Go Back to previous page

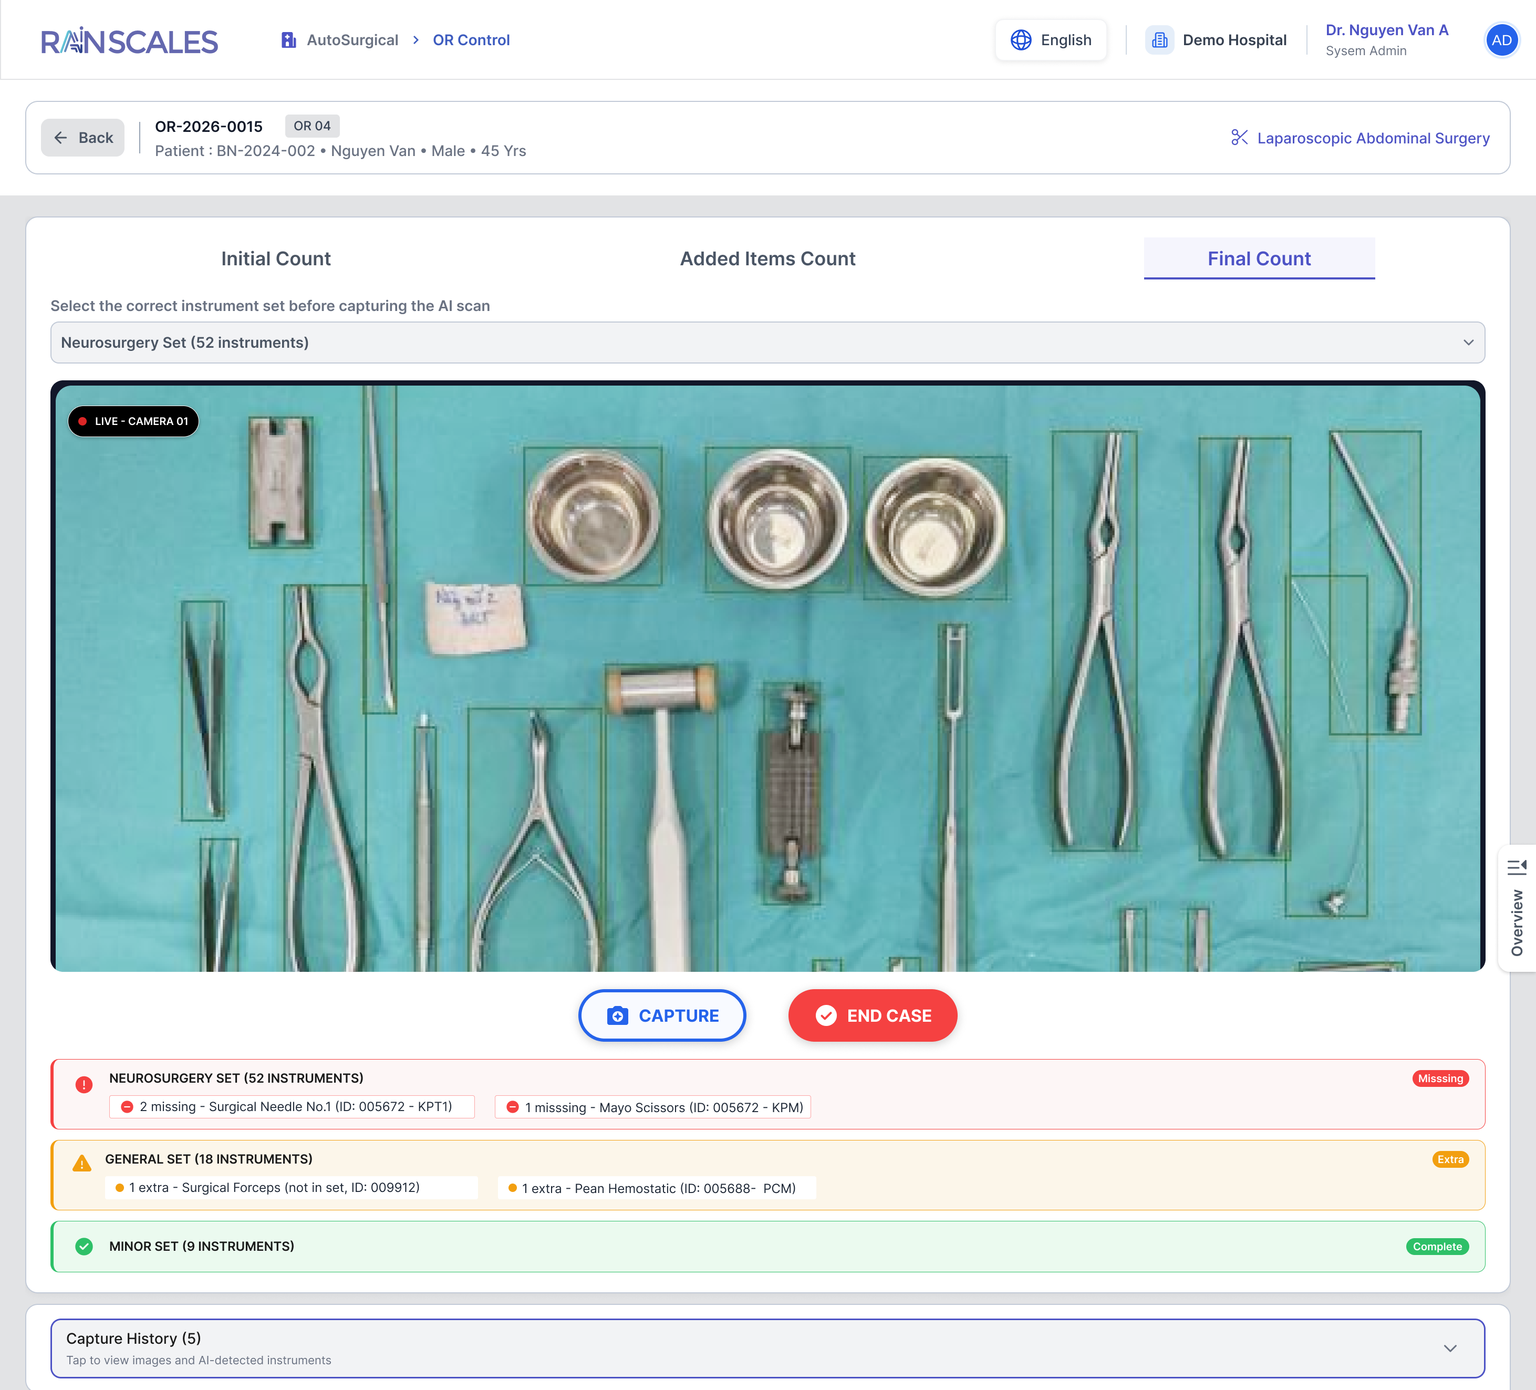pos(82,138)
